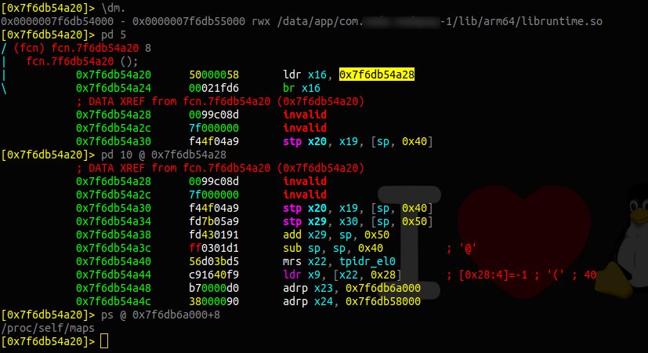The width and height of the screenshot is (648, 353).
Task: Select the 'mrs x22, tpidr_el0' instruction
Action: point(338,261)
